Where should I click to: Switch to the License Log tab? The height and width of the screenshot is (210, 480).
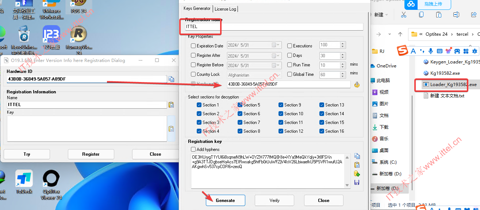[225, 9]
